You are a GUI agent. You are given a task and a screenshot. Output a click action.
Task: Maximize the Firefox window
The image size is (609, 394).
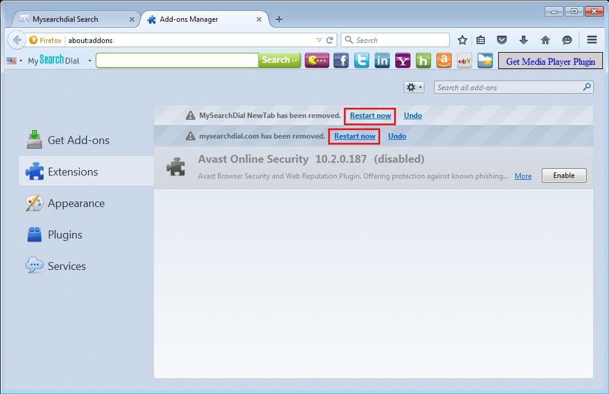pos(574,11)
